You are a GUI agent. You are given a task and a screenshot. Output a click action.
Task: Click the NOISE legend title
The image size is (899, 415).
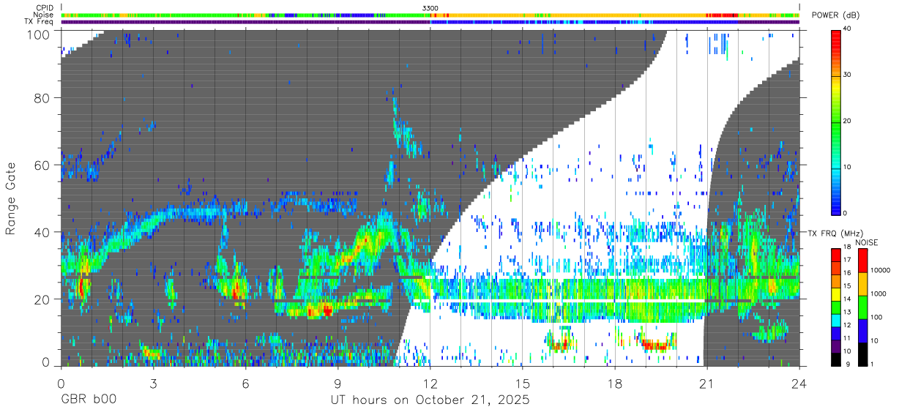[x=866, y=242]
